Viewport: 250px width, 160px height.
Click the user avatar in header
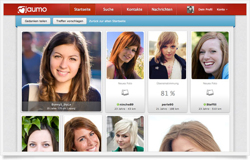[190, 9]
